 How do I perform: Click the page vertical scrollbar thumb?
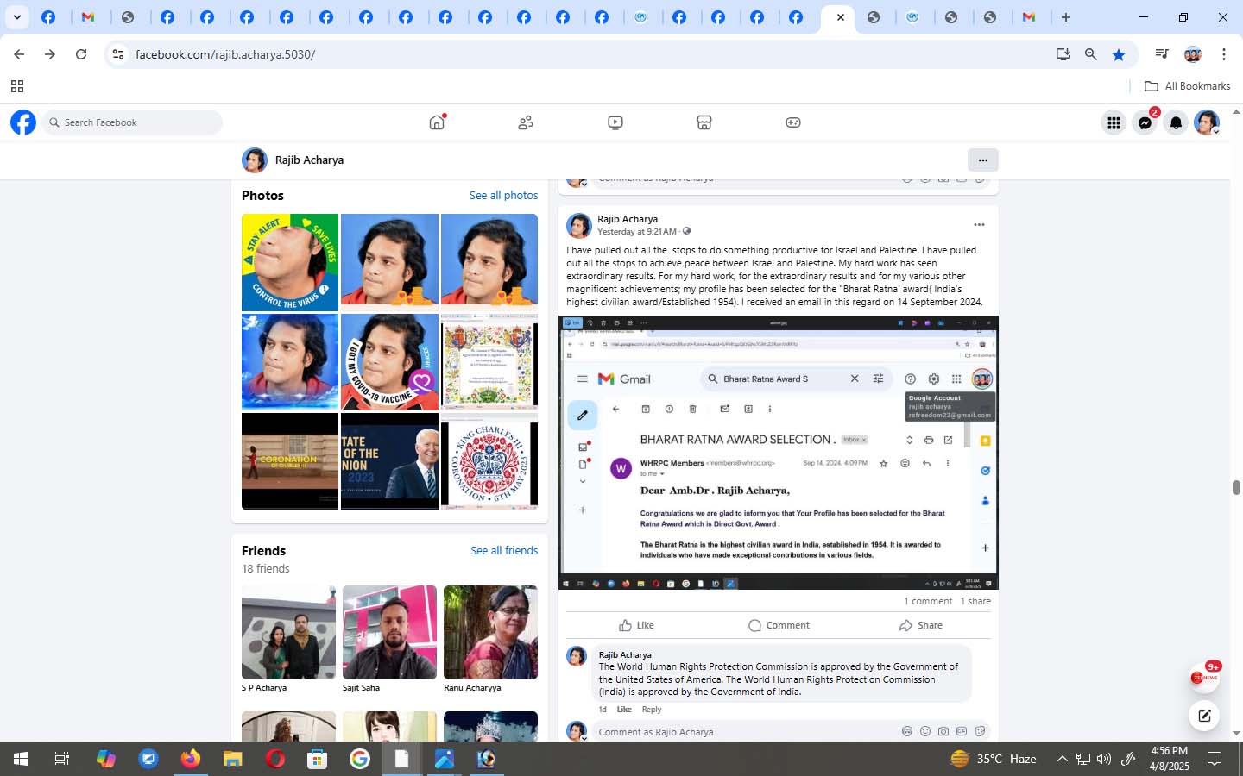1236,487
